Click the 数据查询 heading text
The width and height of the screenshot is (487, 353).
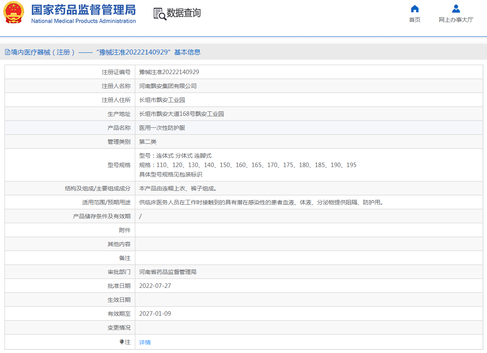point(184,13)
